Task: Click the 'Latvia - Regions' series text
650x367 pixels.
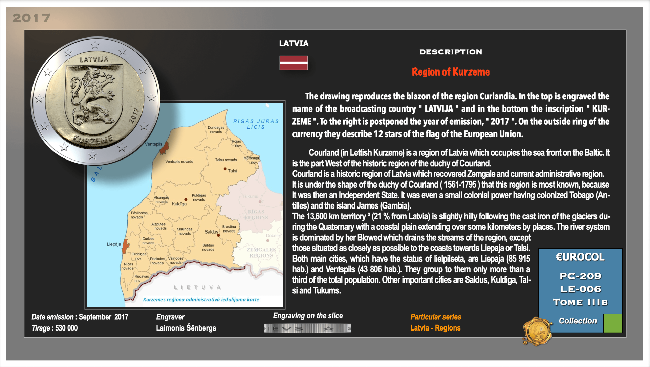Action: (435, 328)
